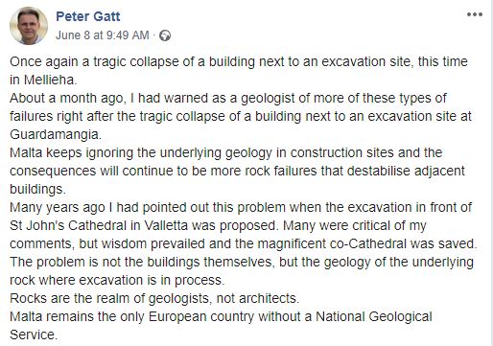Click the line 'The problem is not the buildings themselves'
Screen dimensions: 493x346
point(242,262)
